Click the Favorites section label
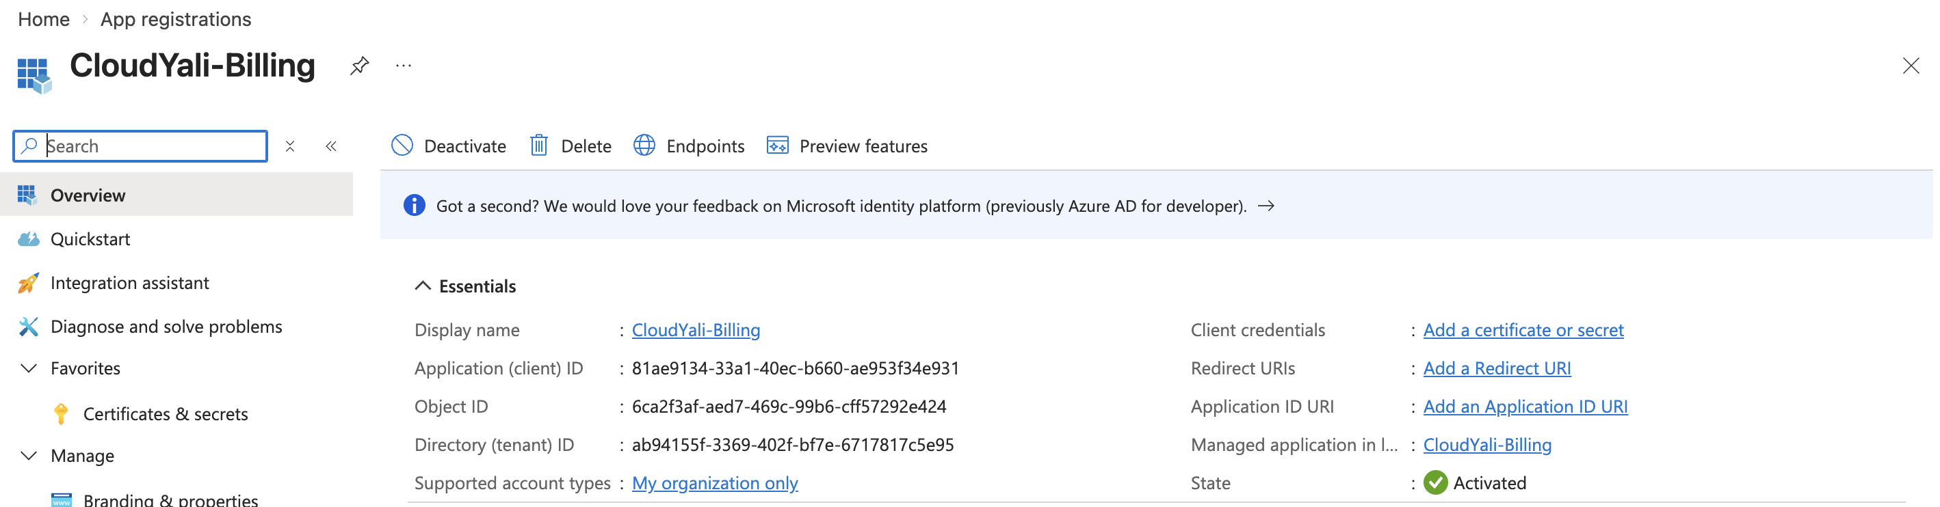The height and width of the screenshot is (507, 1940). (85, 368)
